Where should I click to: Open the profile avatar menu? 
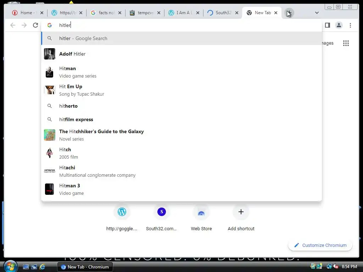click(x=339, y=25)
